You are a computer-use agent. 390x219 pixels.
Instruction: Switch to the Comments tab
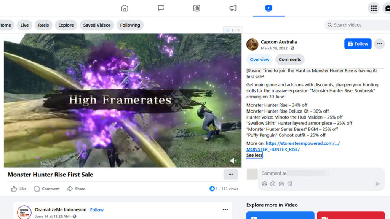click(290, 59)
